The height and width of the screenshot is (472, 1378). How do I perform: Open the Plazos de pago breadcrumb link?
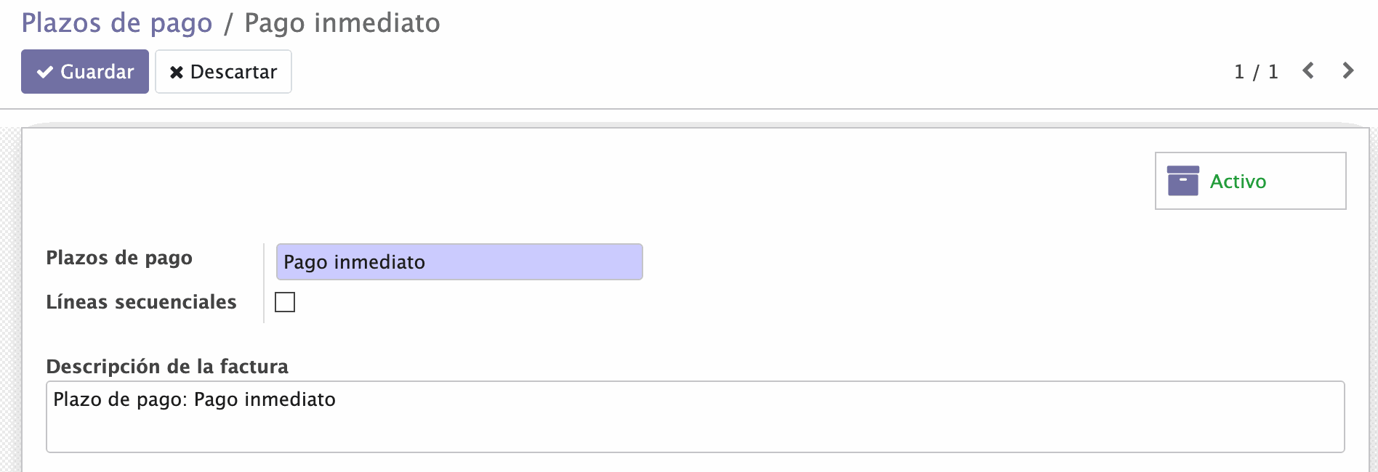click(x=117, y=23)
